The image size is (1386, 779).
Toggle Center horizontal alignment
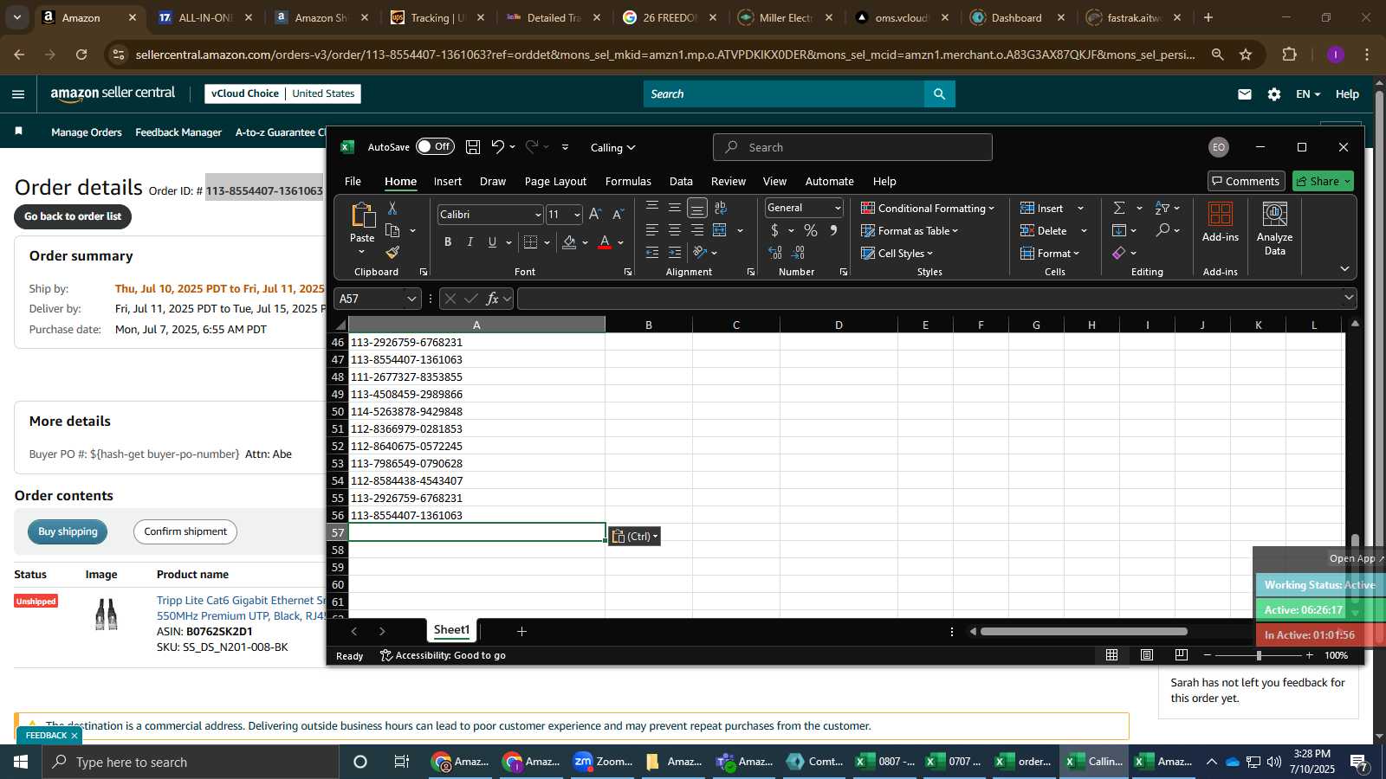coord(675,230)
